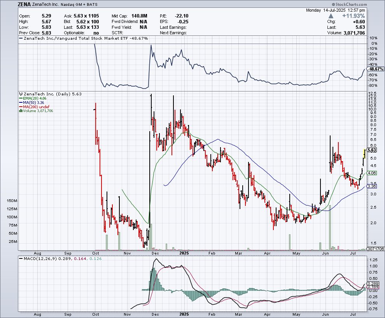Image resolution: width=385 pixels, height=318 pixels.
Task: Open the StockCharts.com copyright link
Action: tap(349, 4)
